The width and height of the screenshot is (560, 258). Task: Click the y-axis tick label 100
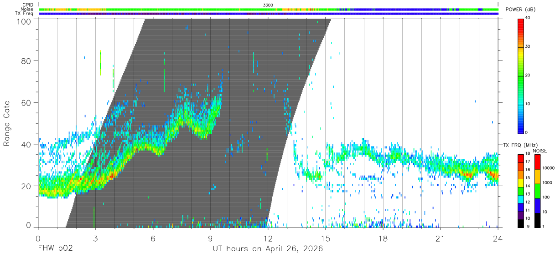pyautogui.click(x=25, y=21)
